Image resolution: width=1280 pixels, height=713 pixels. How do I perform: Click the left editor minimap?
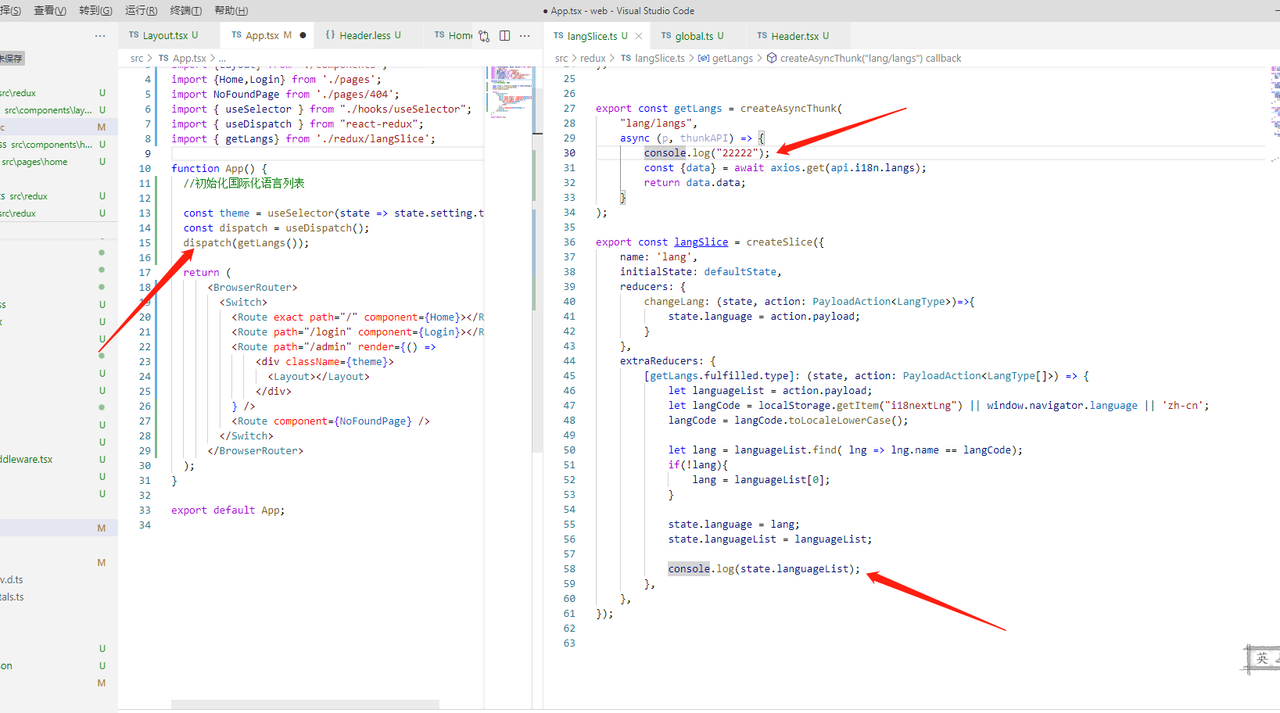pos(508,92)
